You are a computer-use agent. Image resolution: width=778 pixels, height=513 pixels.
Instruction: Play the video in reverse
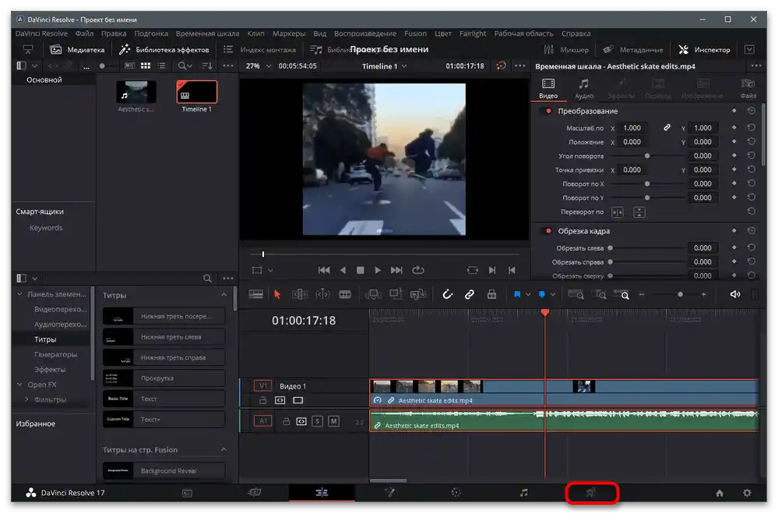[x=343, y=270]
